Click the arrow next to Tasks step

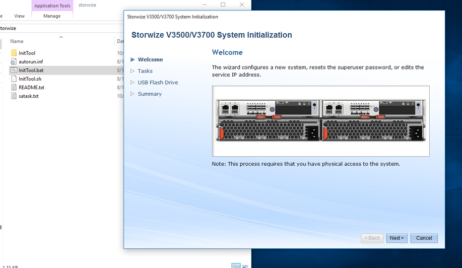(133, 71)
